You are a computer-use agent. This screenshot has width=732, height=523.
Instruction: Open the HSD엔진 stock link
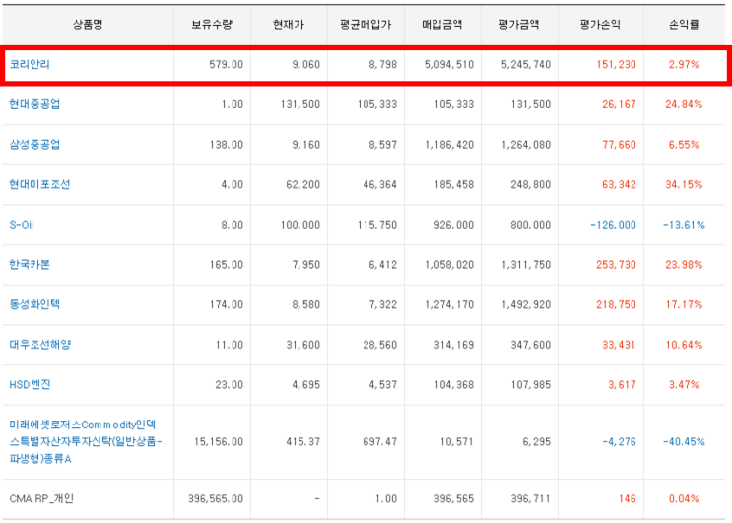[30, 385]
